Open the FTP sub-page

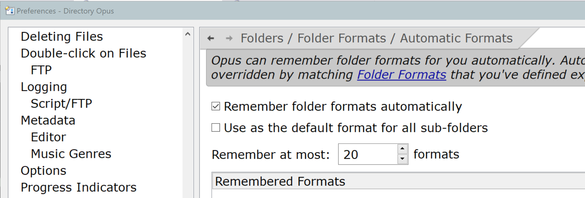[x=41, y=70]
